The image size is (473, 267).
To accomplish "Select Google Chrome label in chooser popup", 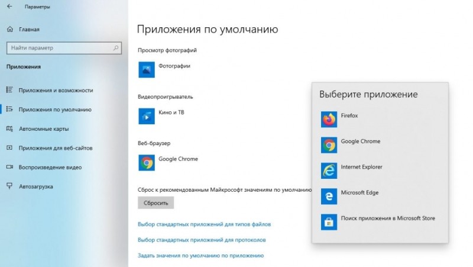I will pyautogui.click(x=361, y=141).
